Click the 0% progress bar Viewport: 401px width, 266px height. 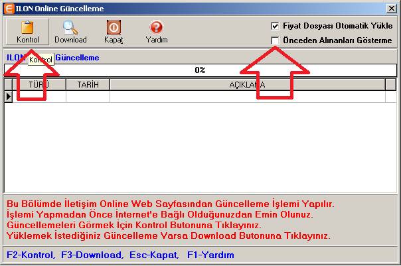point(200,70)
